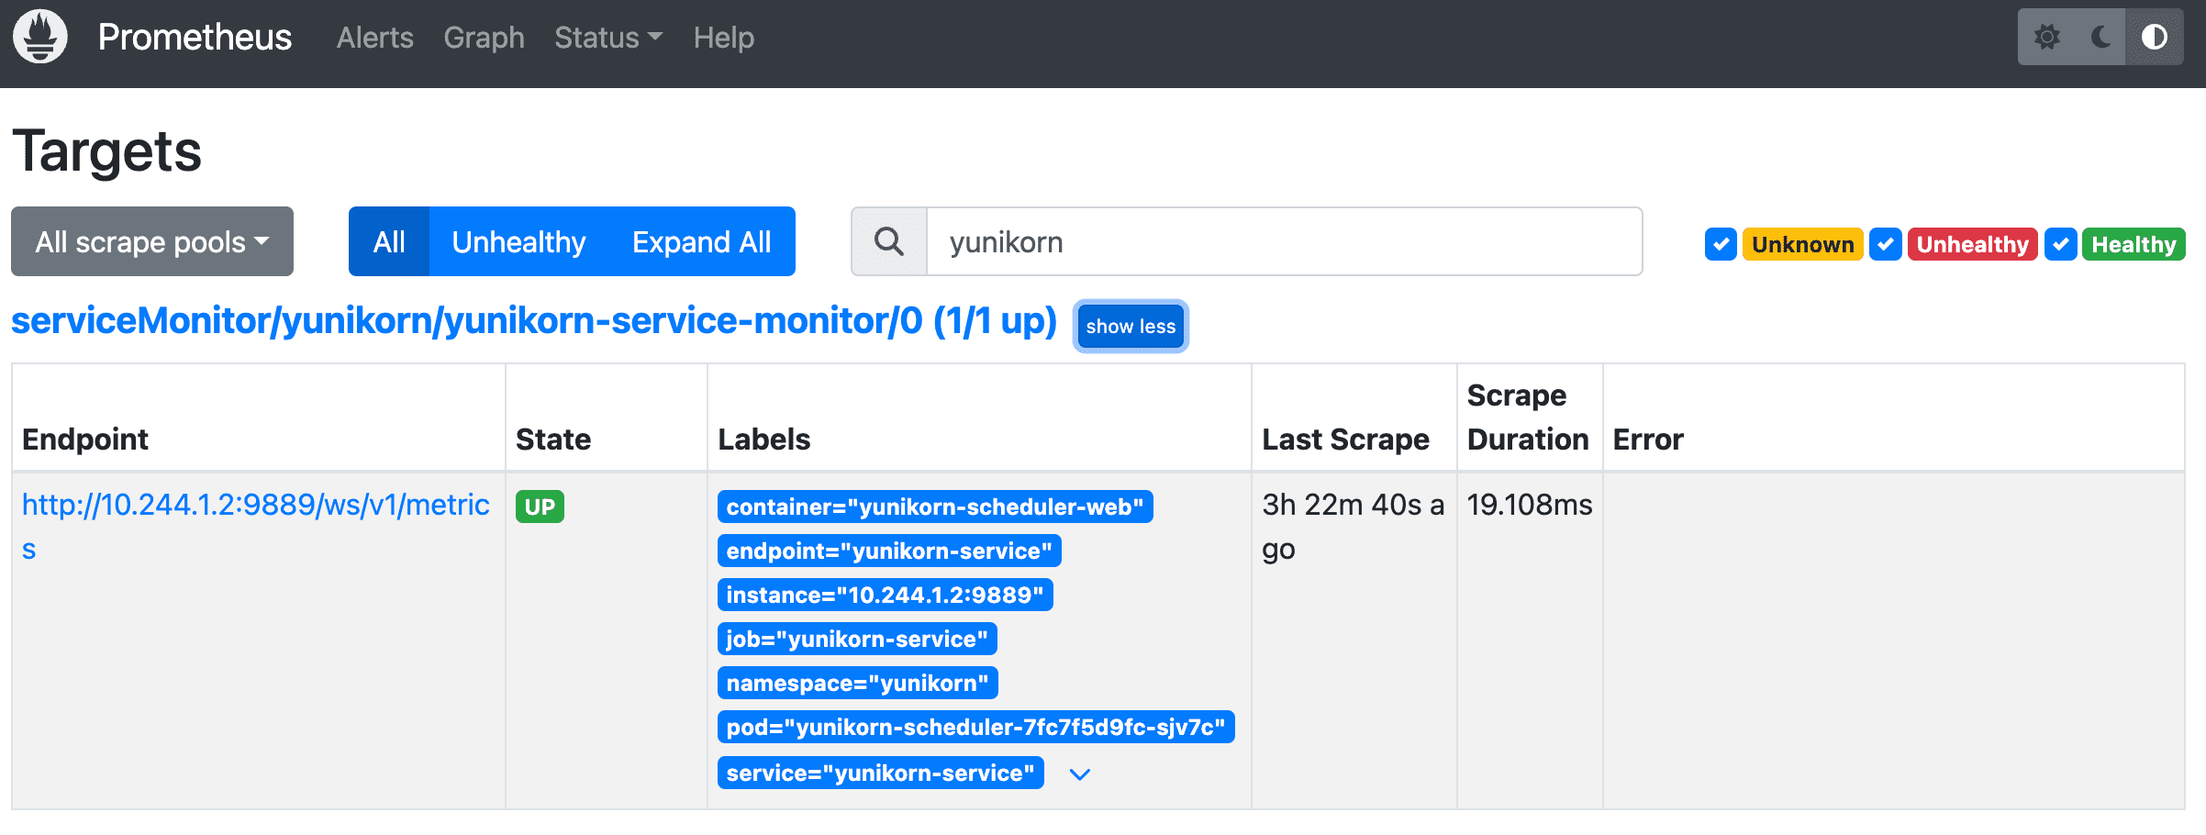
Task: Click the magnifying glass search icon
Action: [888, 242]
